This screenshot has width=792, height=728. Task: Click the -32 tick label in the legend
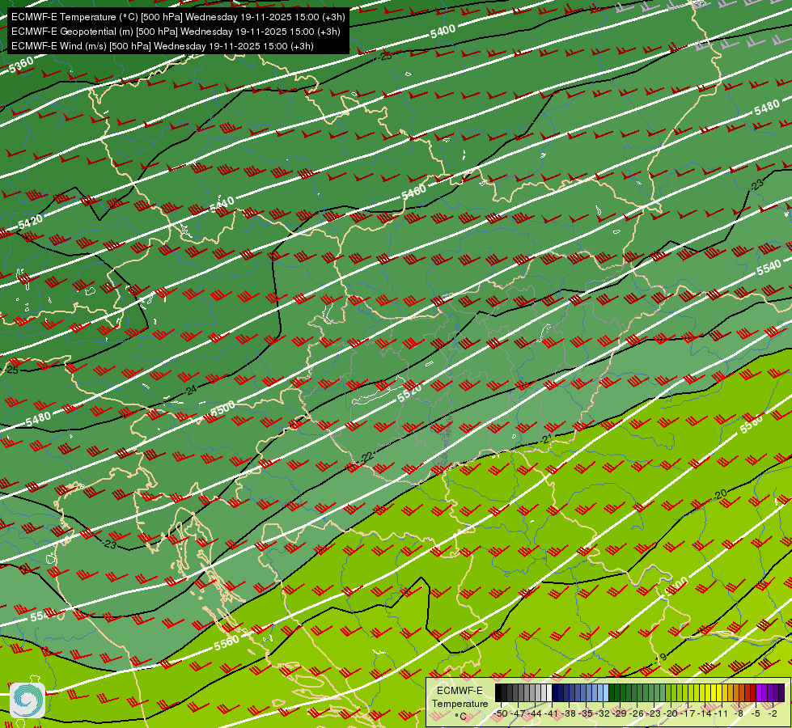(603, 713)
